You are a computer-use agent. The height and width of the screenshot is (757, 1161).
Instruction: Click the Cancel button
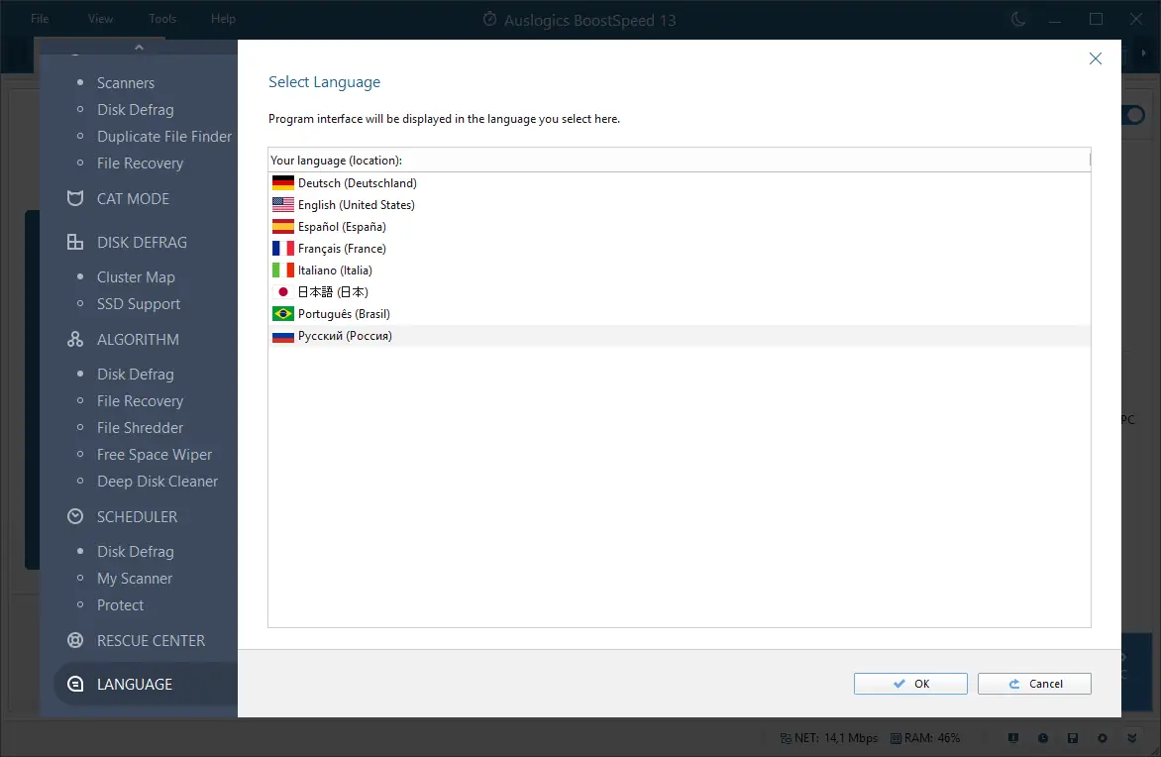(1033, 684)
